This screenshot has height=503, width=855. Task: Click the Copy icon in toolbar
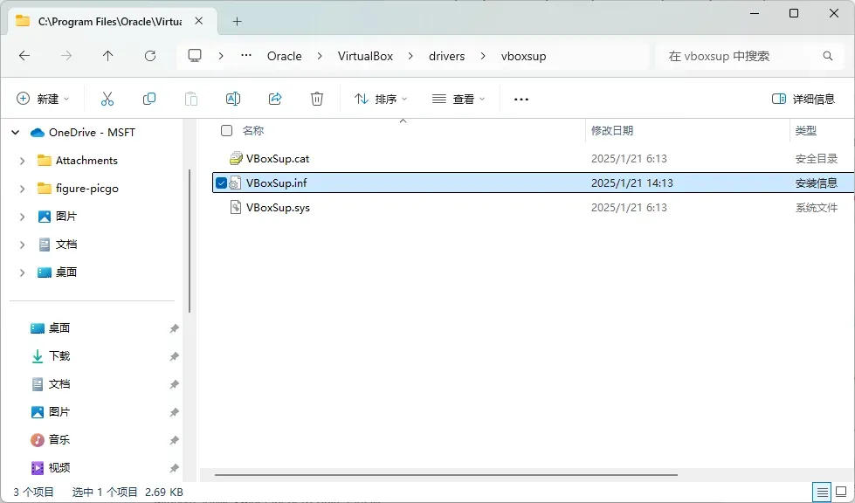coord(149,99)
